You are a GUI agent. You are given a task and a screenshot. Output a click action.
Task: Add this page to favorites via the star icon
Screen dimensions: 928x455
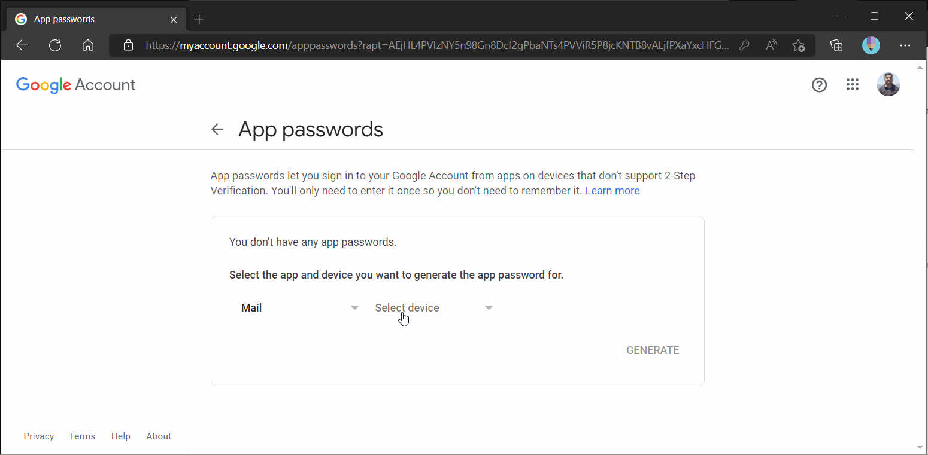[x=798, y=45]
